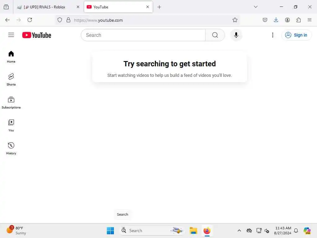Open YouTube settings three-dot menu
This screenshot has width=317, height=238.
coord(272,35)
